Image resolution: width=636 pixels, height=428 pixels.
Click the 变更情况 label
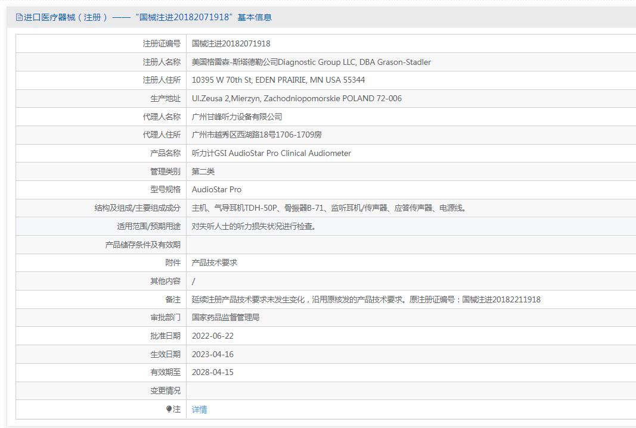(166, 390)
